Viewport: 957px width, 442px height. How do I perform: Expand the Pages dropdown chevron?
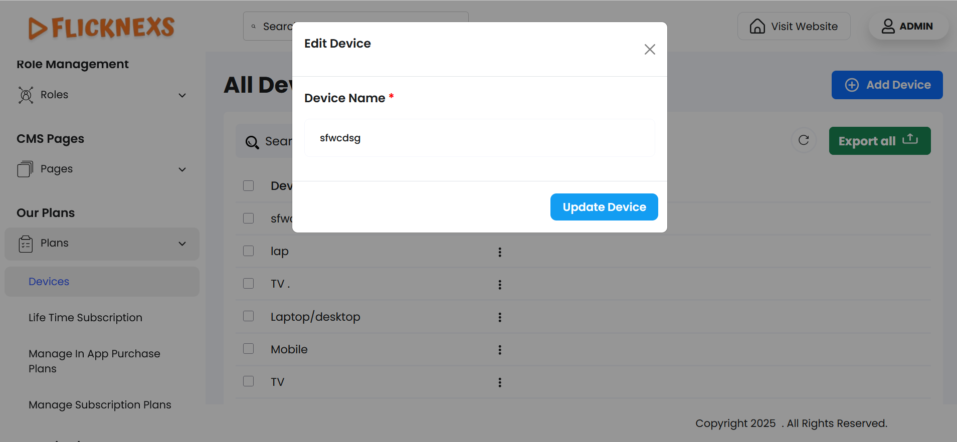pyautogui.click(x=182, y=169)
